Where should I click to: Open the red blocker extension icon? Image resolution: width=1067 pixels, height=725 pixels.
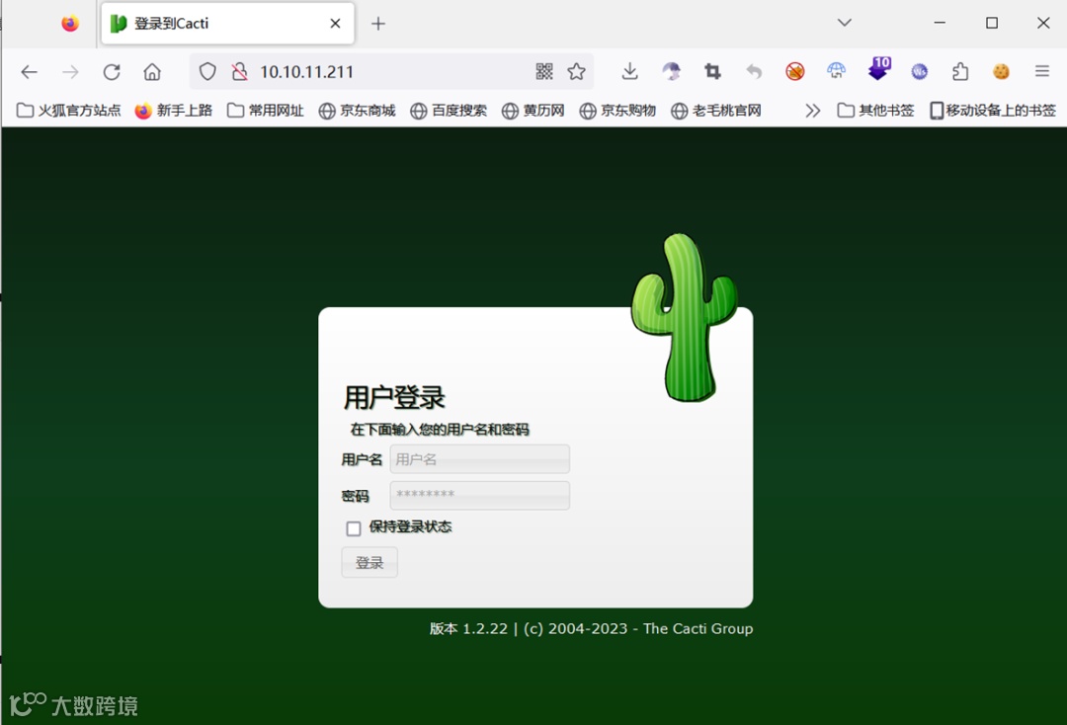[x=794, y=71]
